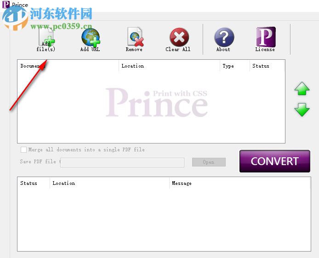Click the Add URL globe icon
This screenshot has width=319, height=258.
(91, 37)
